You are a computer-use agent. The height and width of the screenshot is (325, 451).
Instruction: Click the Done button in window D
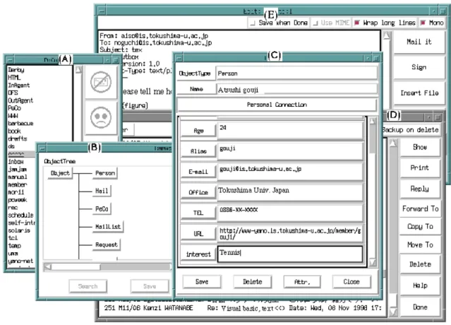[x=420, y=307]
